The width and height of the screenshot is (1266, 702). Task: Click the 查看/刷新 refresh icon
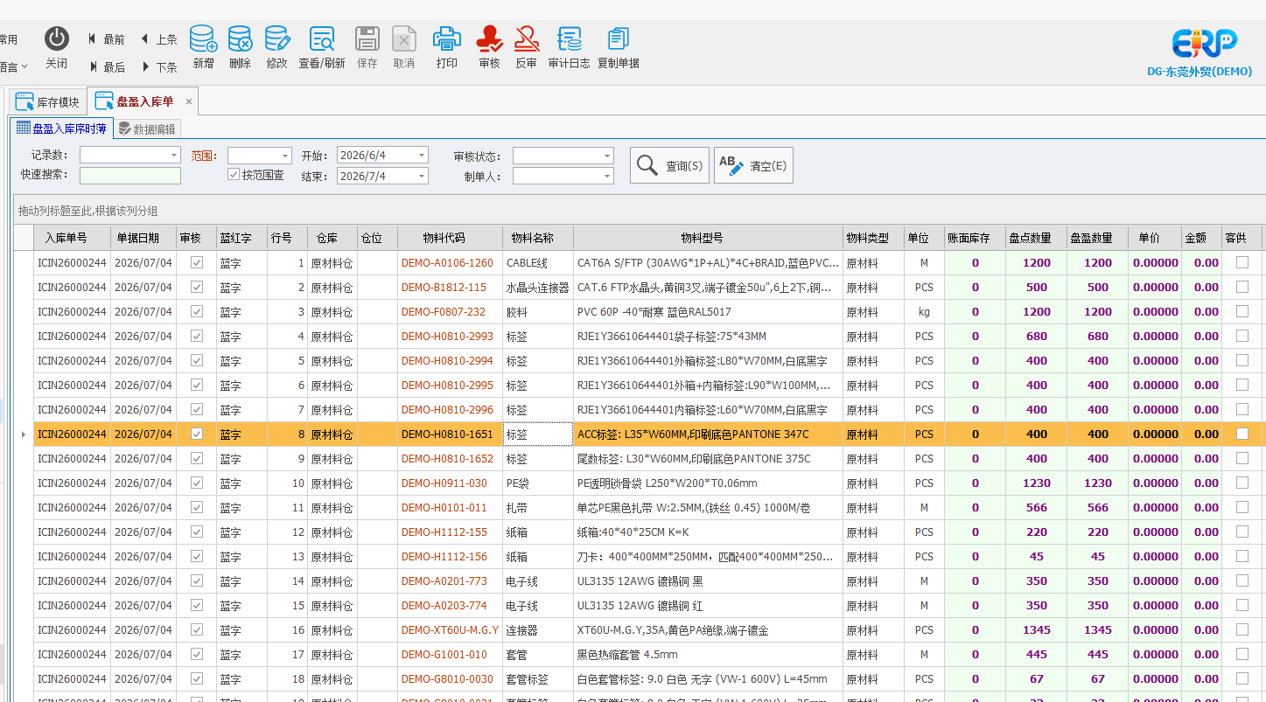point(322,38)
